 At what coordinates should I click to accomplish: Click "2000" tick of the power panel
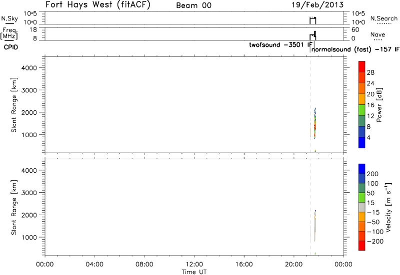pos(29,113)
